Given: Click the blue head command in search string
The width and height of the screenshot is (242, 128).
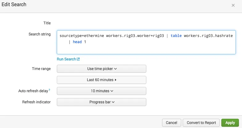Looking at the screenshot, I should pos(77,42).
